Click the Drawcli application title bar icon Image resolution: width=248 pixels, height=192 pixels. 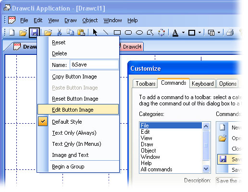(x=7, y=8)
